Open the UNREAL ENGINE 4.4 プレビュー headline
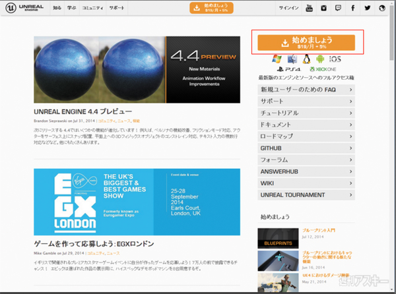The width and height of the screenshot is (396, 294). (83, 111)
